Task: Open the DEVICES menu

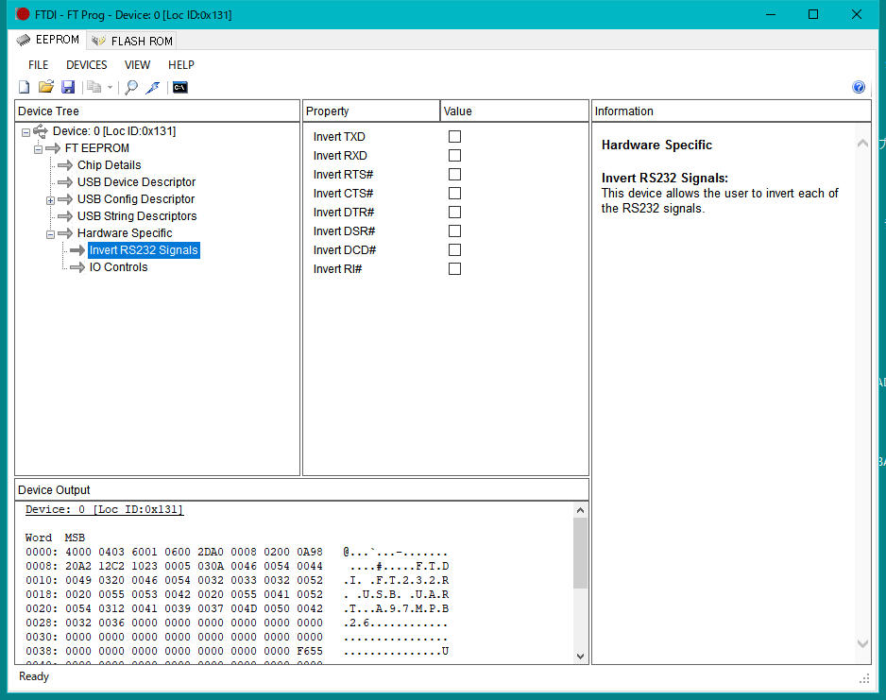Action: pyautogui.click(x=86, y=65)
